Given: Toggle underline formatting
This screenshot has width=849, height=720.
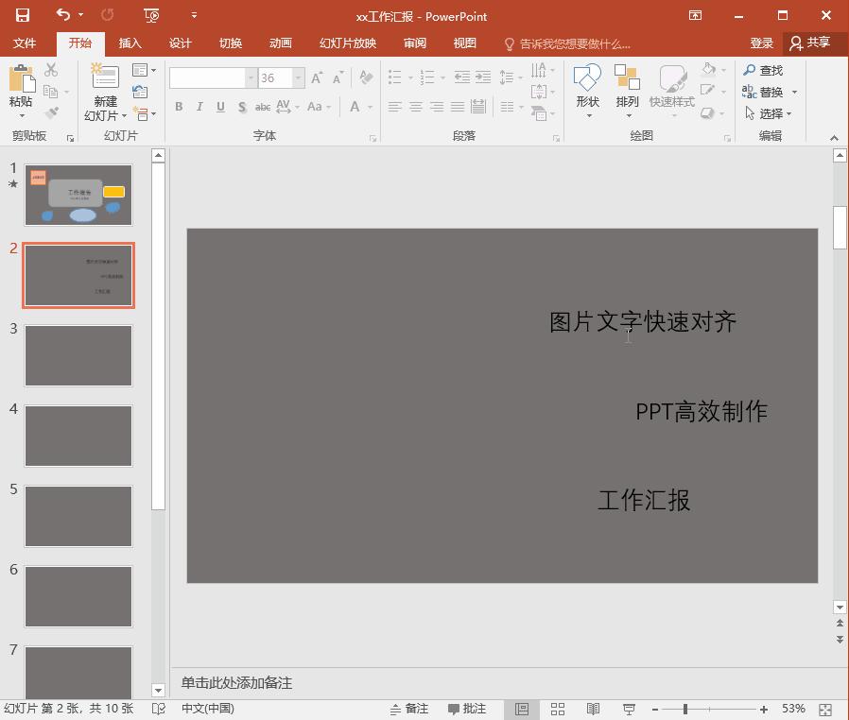Looking at the screenshot, I should click(219, 107).
